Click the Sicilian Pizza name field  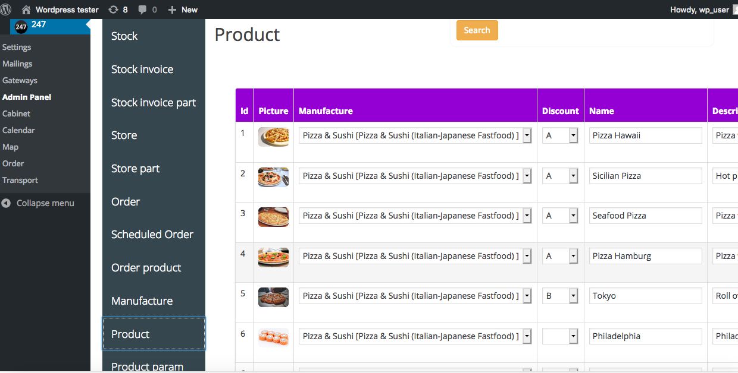point(646,176)
